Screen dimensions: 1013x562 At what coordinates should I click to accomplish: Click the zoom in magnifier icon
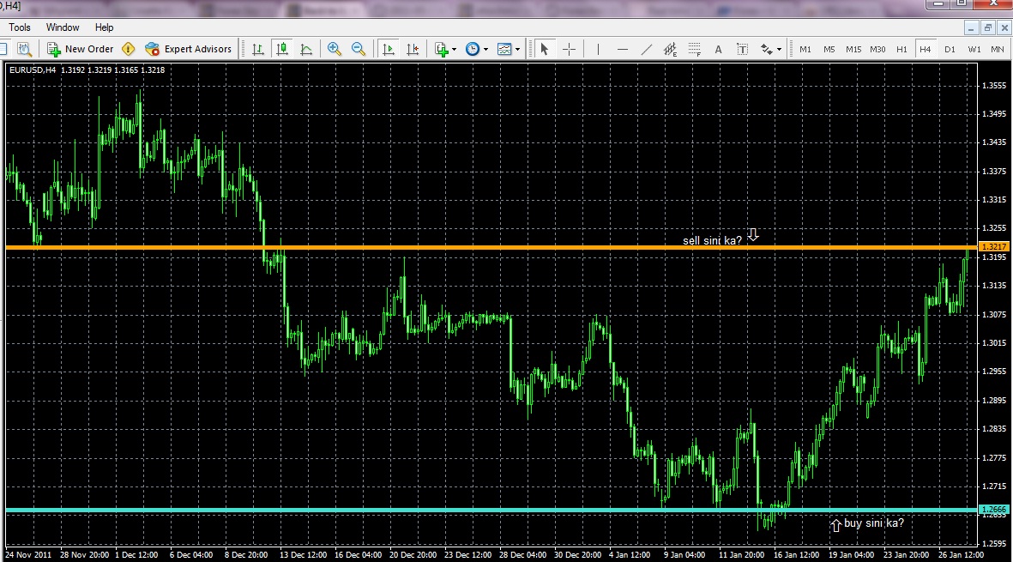(334, 49)
